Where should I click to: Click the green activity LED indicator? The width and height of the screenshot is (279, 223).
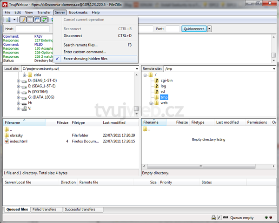click(x=266, y=217)
